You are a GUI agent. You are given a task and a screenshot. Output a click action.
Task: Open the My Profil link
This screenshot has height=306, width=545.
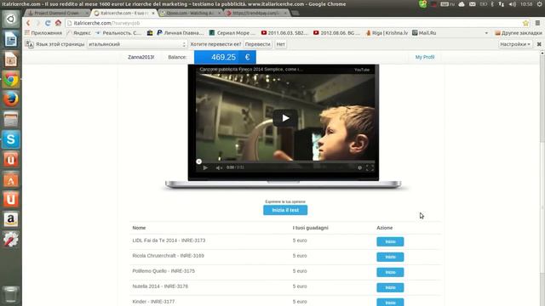425,57
